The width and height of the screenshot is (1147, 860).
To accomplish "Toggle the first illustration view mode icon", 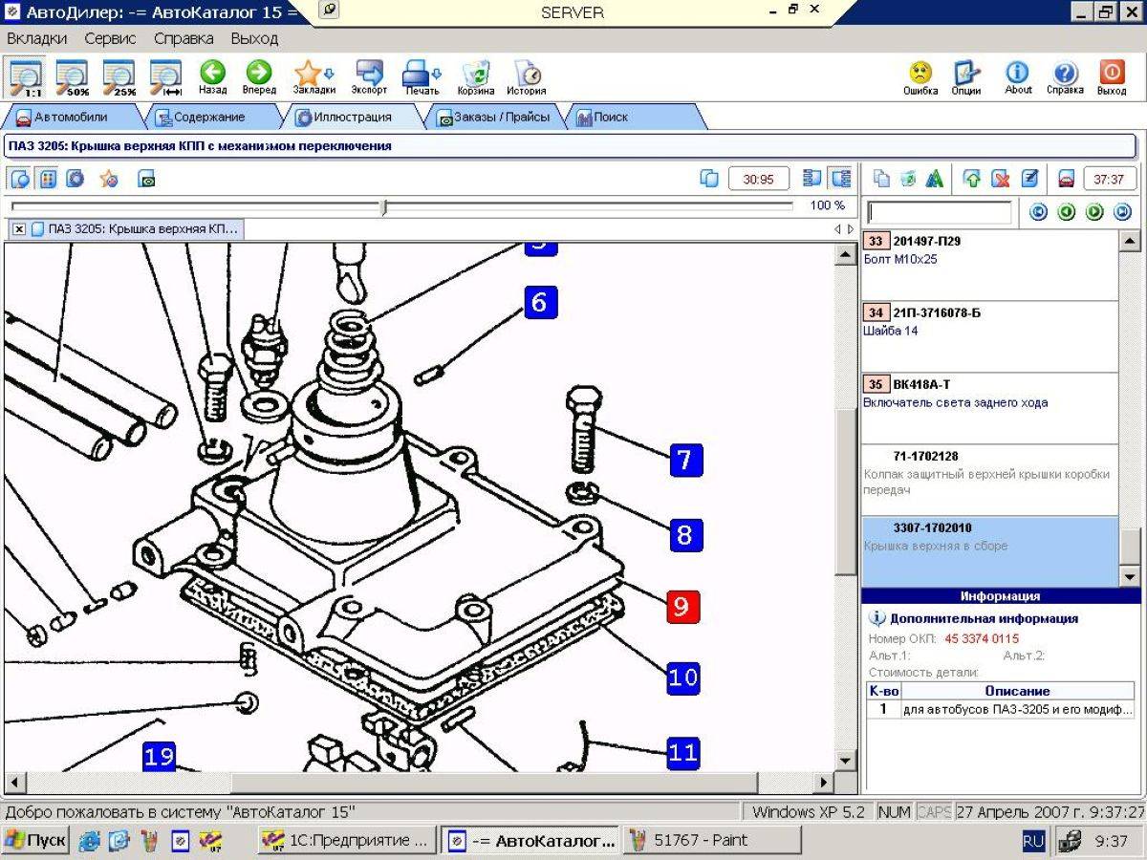I will 20,179.
